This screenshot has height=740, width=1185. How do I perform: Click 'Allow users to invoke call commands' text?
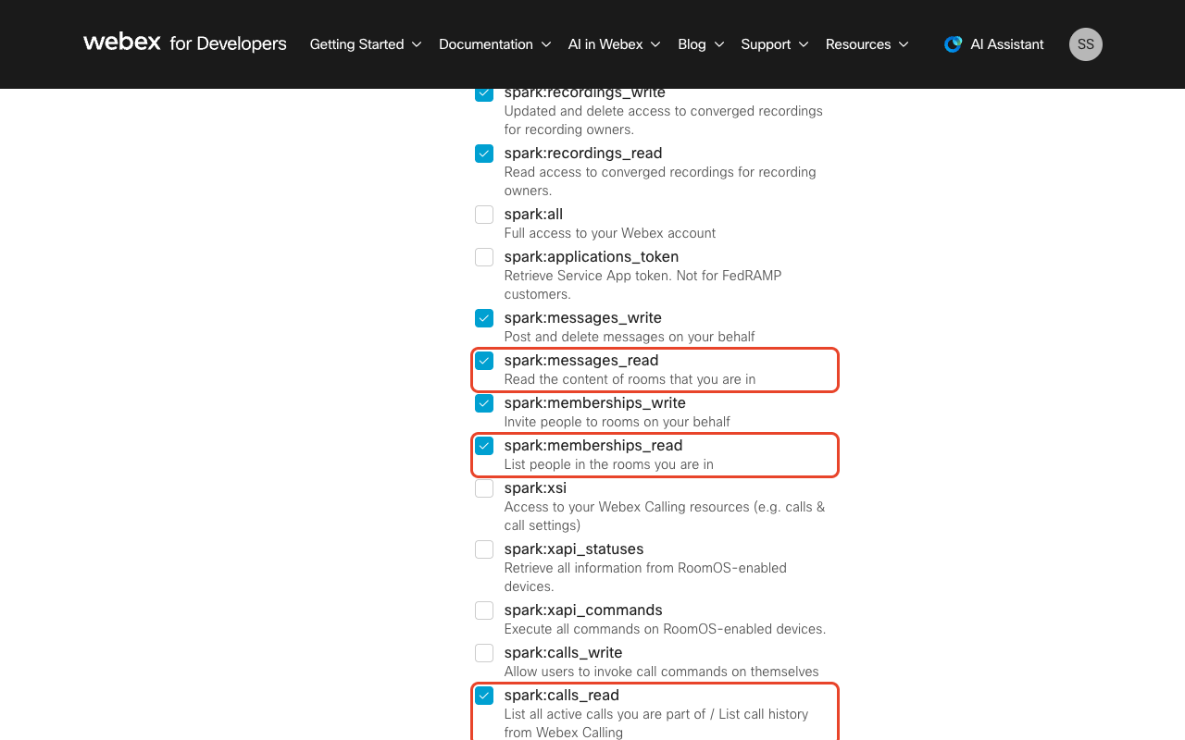point(662,672)
